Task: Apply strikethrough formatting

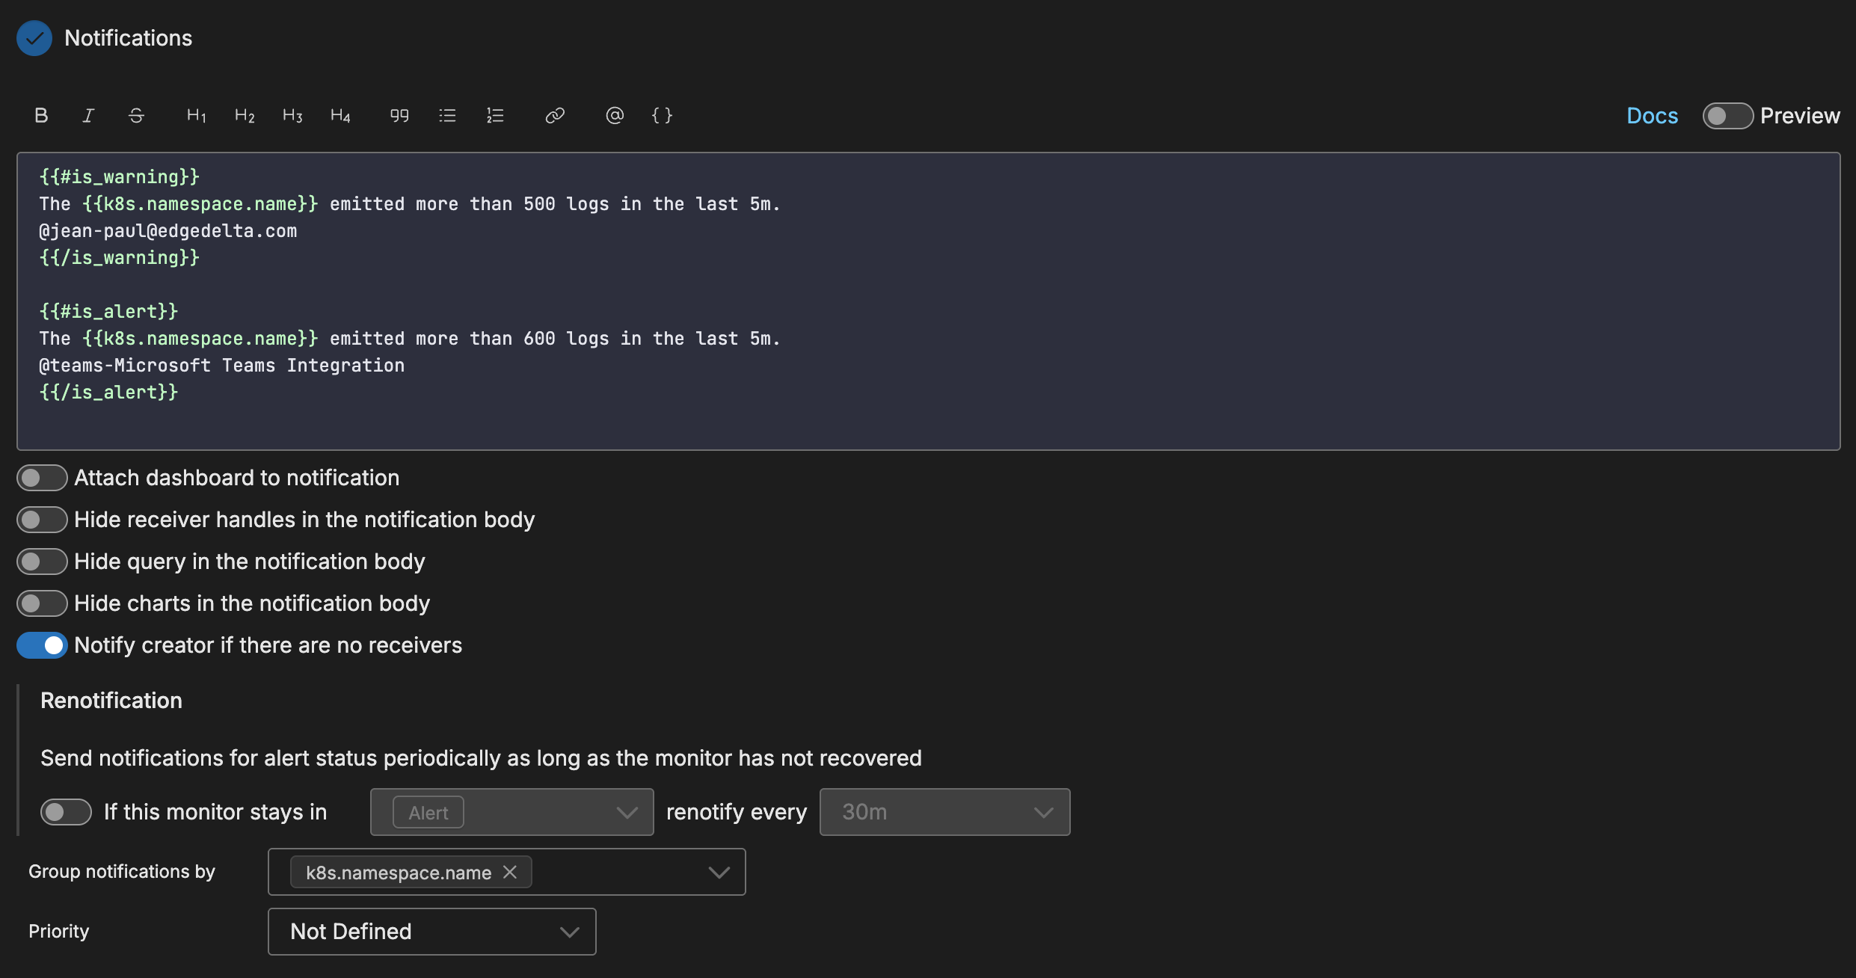Action: (x=136, y=115)
